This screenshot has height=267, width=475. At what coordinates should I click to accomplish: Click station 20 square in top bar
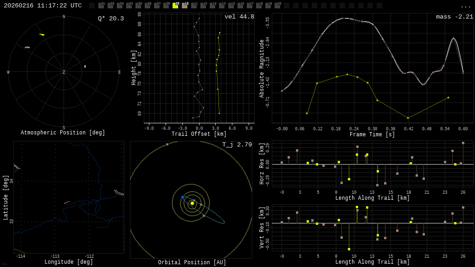coord(277,6)
